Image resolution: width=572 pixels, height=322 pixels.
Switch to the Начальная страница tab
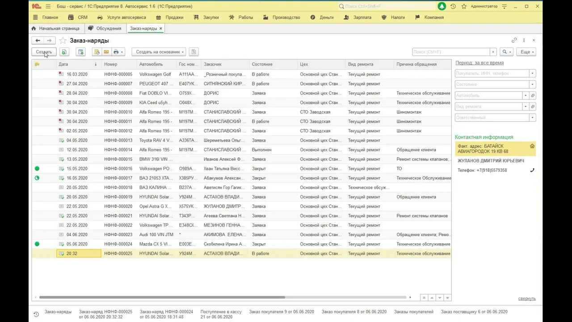[x=55, y=29]
